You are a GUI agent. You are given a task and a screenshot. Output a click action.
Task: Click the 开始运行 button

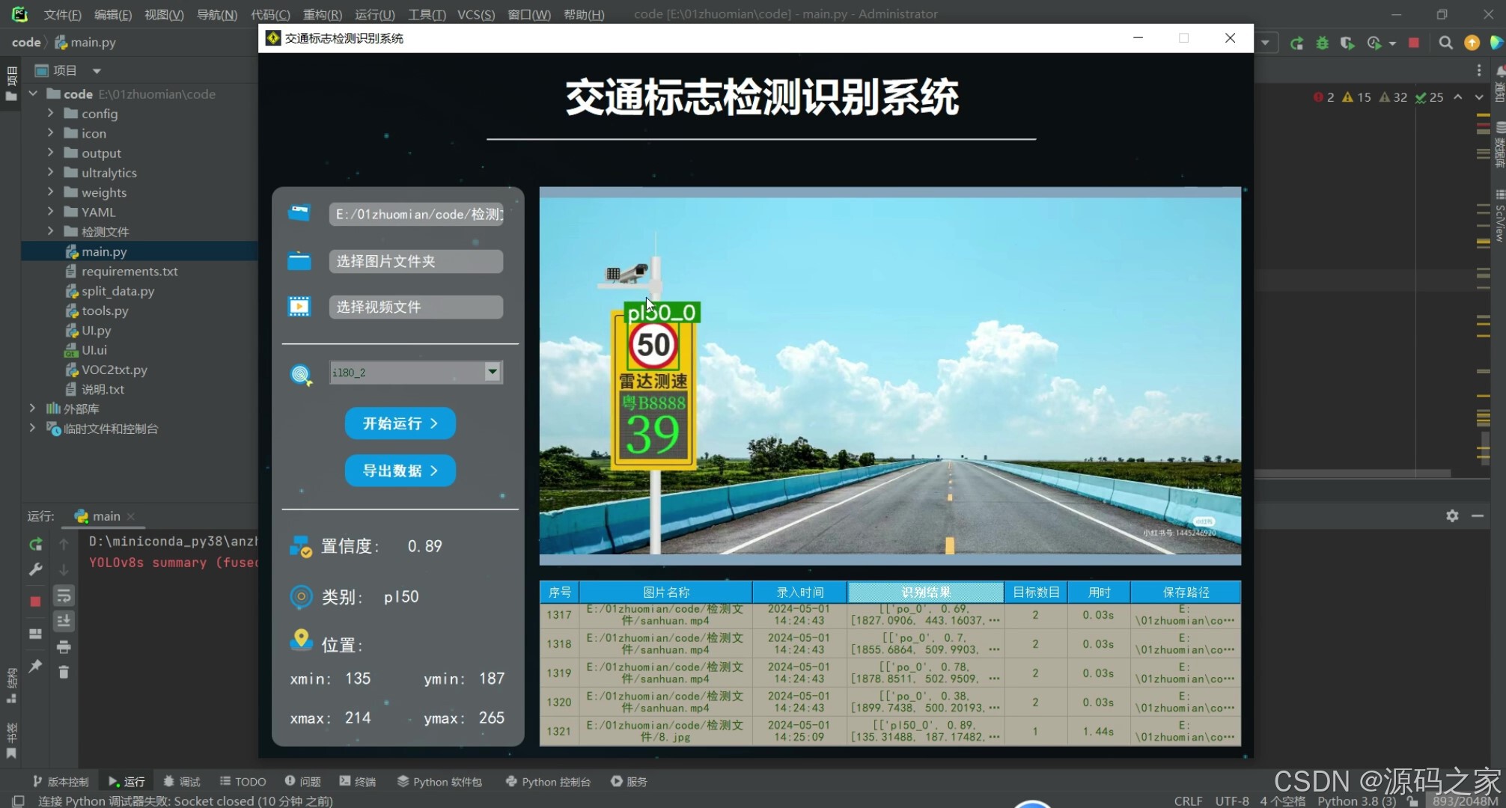point(400,423)
